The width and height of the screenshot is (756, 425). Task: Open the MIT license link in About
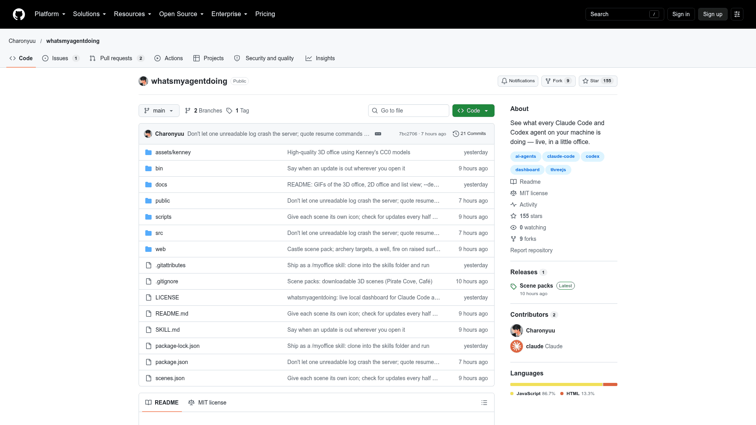tap(529, 193)
